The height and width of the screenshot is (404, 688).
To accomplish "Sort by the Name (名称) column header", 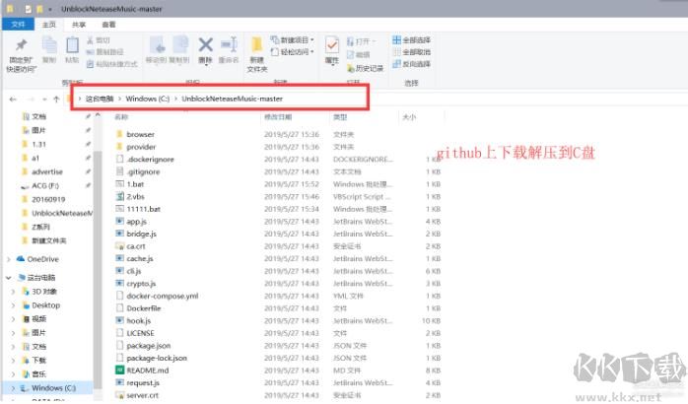I will pos(122,117).
